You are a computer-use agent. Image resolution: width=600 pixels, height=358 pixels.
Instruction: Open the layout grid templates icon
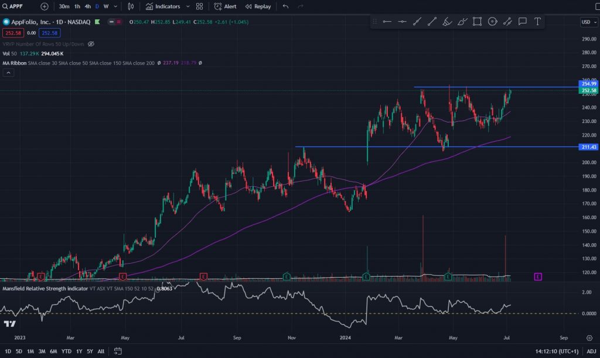pyautogui.click(x=199, y=6)
